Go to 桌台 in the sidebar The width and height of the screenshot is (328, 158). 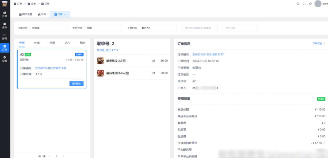point(4,25)
